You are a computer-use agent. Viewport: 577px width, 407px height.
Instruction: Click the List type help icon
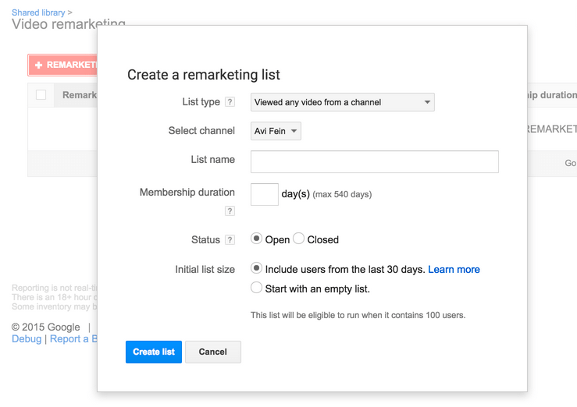coord(230,102)
